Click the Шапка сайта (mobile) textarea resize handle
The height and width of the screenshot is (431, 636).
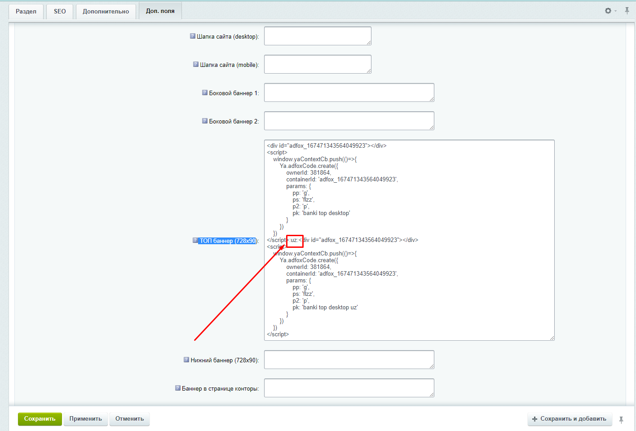point(369,71)
